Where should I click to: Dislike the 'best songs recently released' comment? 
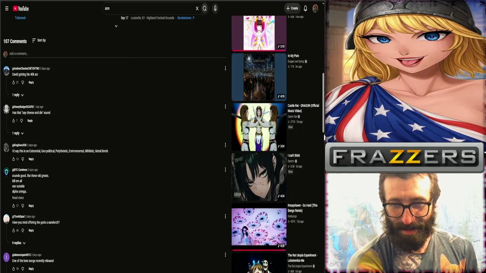23,269
